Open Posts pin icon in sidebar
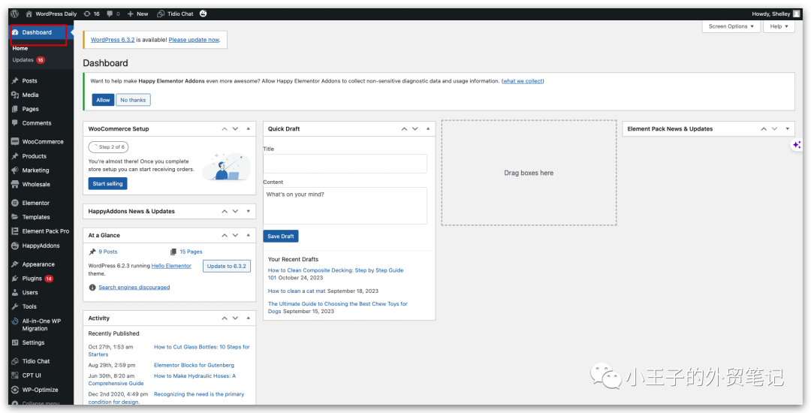 pyautogui.click(x=15, y=80)
